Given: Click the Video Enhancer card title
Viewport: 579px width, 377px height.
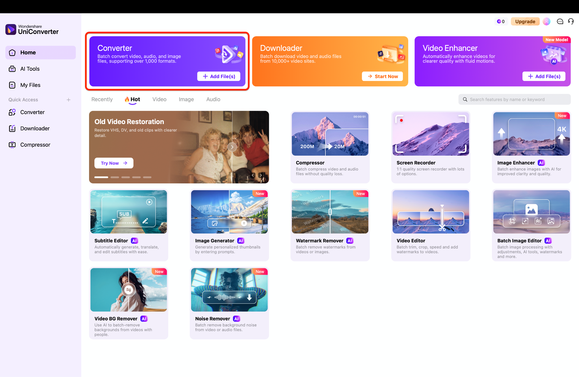Looking at the screenshot, I should [x=450, y=48].
